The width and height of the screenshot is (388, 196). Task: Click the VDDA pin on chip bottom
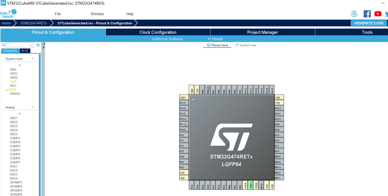pos(256,185)
